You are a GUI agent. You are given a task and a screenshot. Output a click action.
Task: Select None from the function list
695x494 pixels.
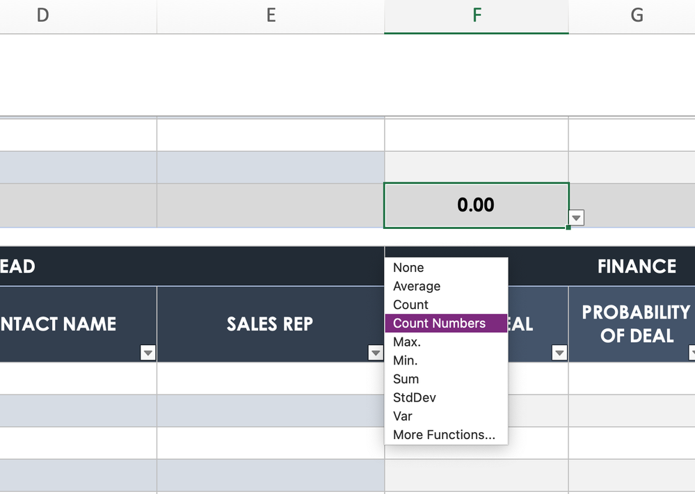(408, 268)
